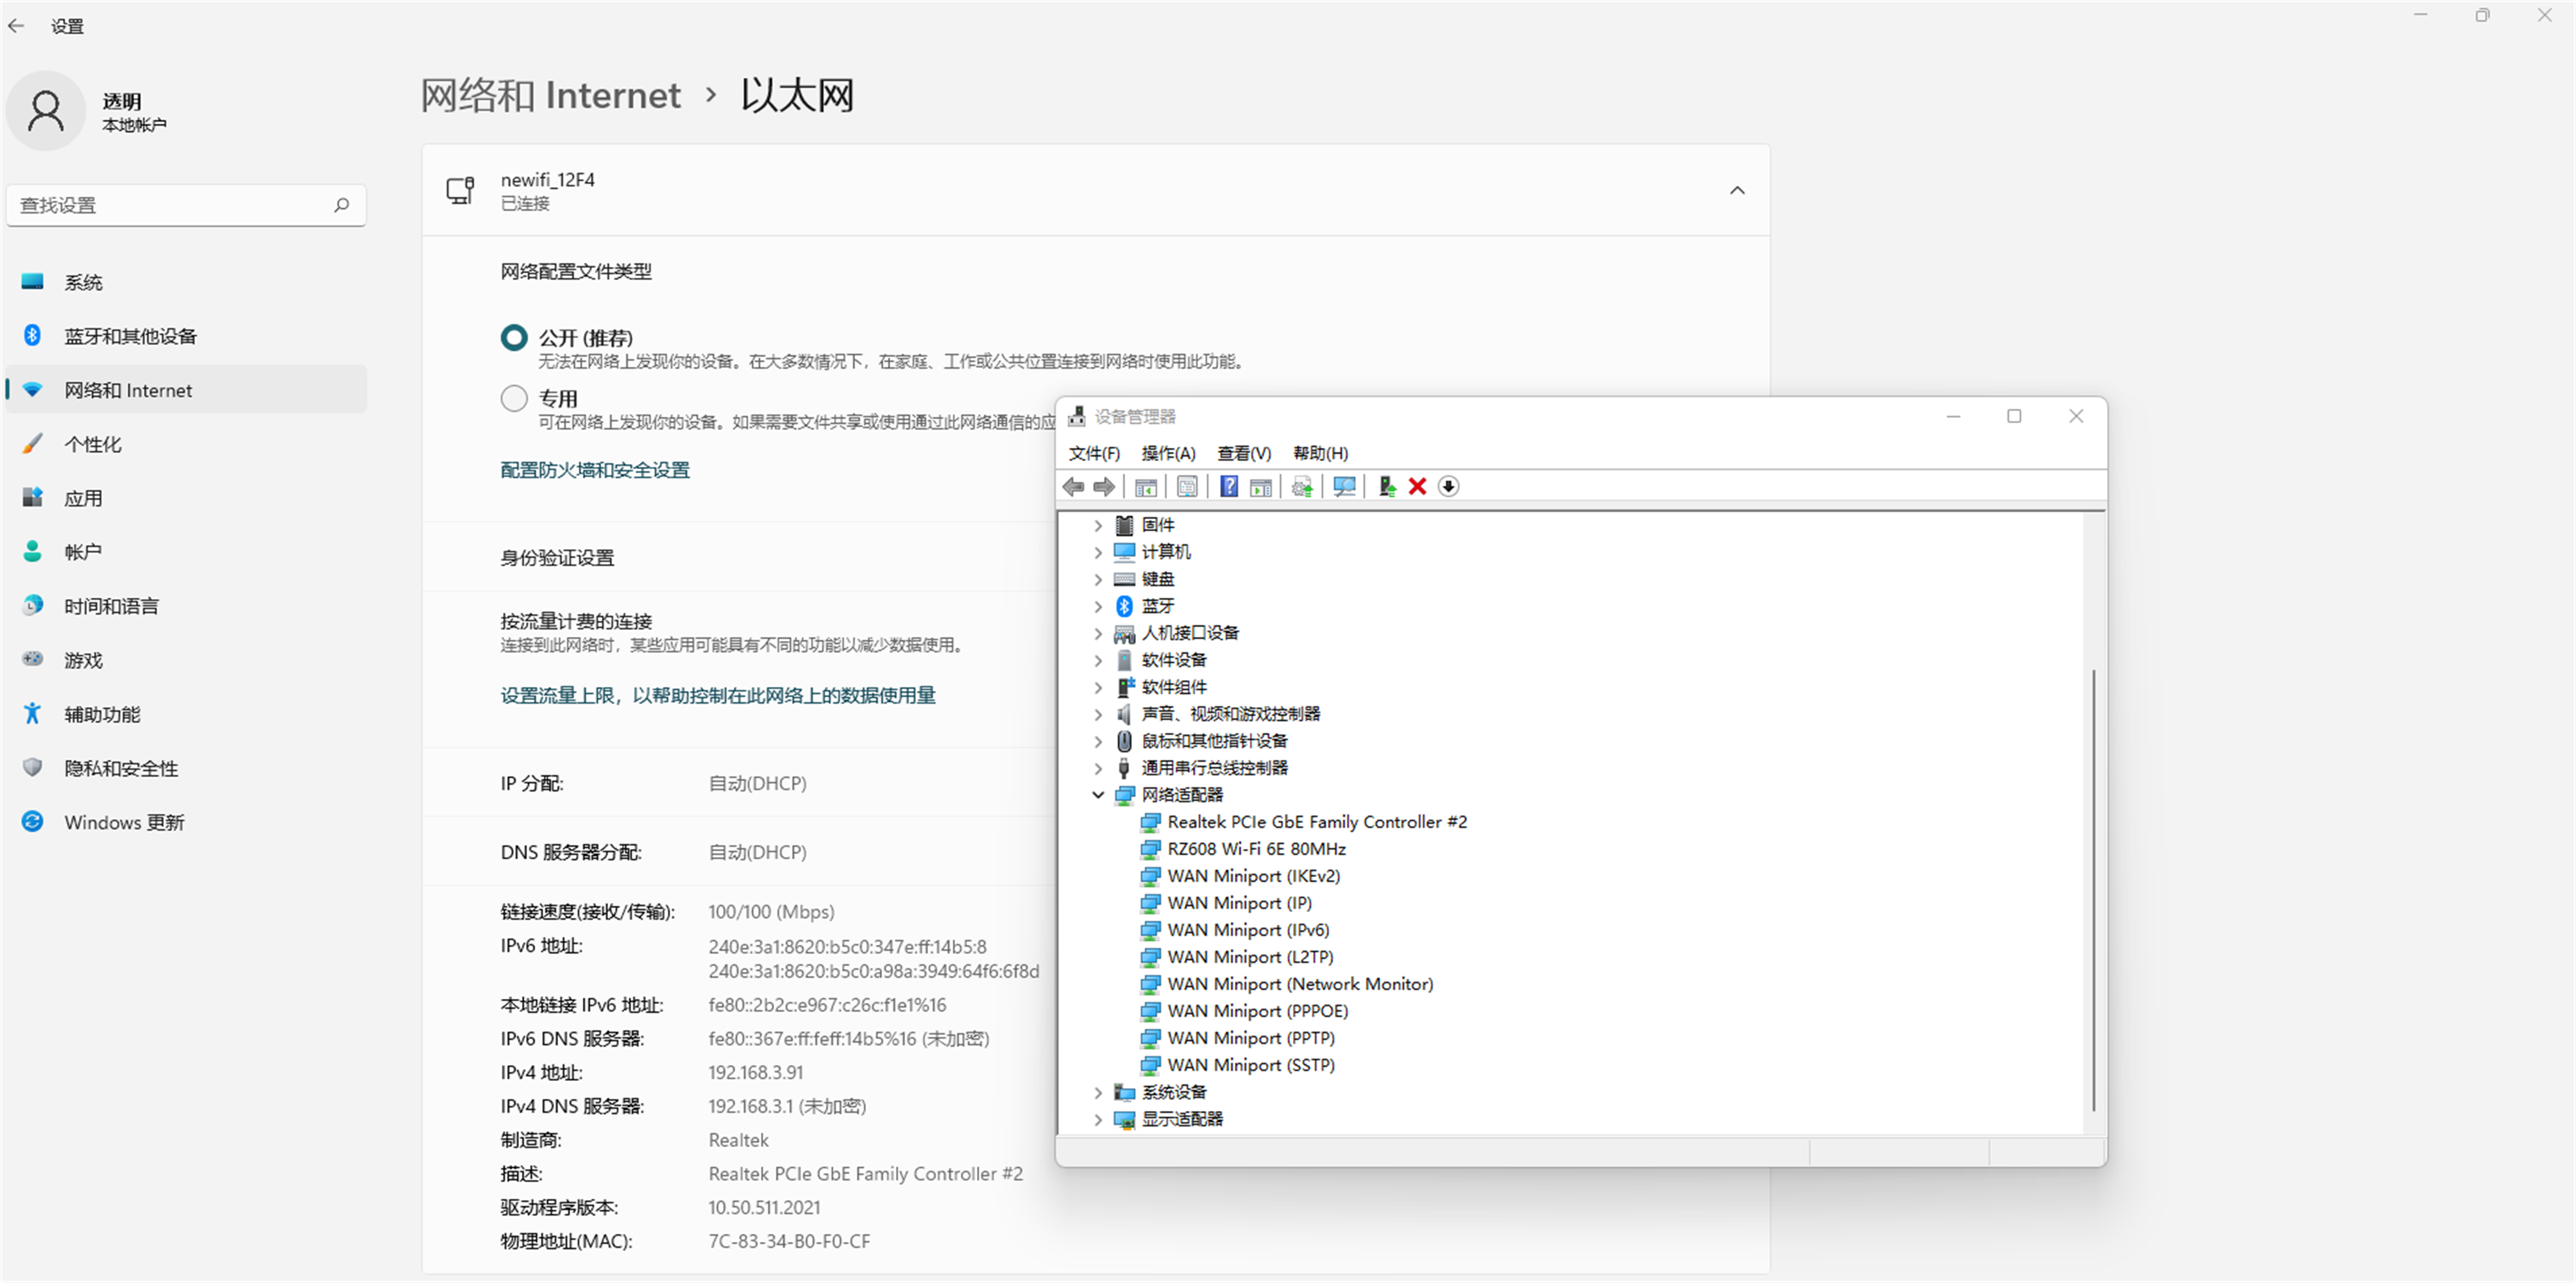2576x1283 pixels.
Task: Open the File (文件) menu
Action: 1094,453
